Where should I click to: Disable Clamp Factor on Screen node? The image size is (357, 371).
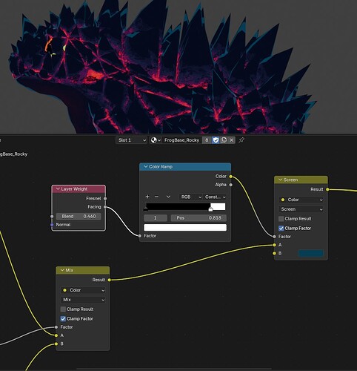pos(281,229)
